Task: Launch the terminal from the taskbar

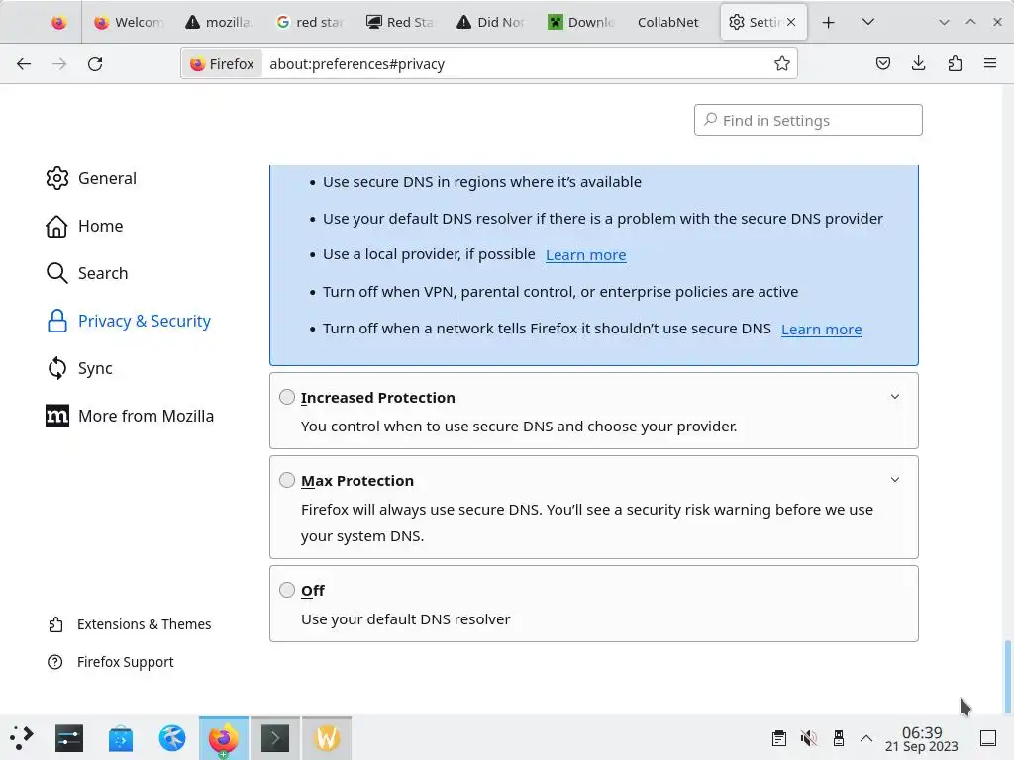Action: pos(274,738)
